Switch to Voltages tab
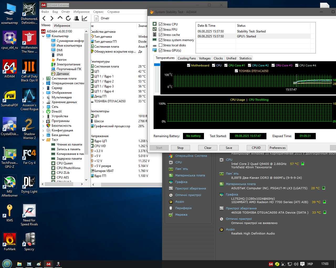The width and height of the screenshot is (336, 268). click(x=204, y=58)
